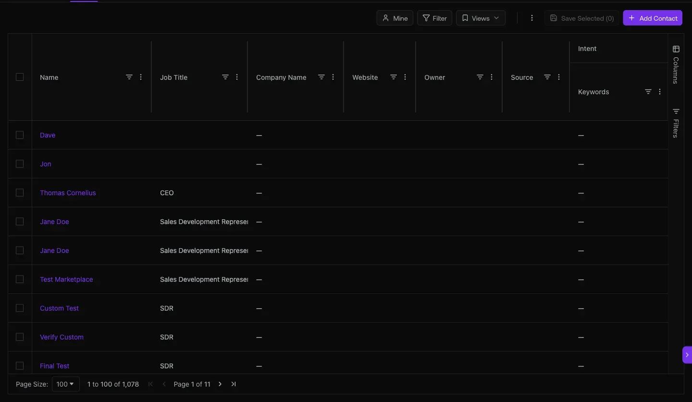Open the toolbar more options menu
The width and height of the screenshot is (692, 402).
(532, 18)
